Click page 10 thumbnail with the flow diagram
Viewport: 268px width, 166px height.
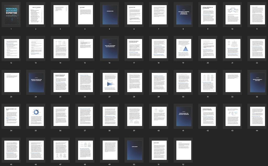(x=232, y=15)
